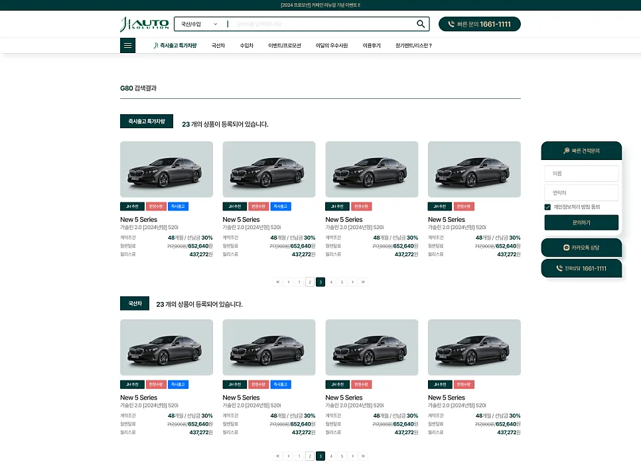Go to first page in top pagination
The image size is (641, 468).
point(277,282)
